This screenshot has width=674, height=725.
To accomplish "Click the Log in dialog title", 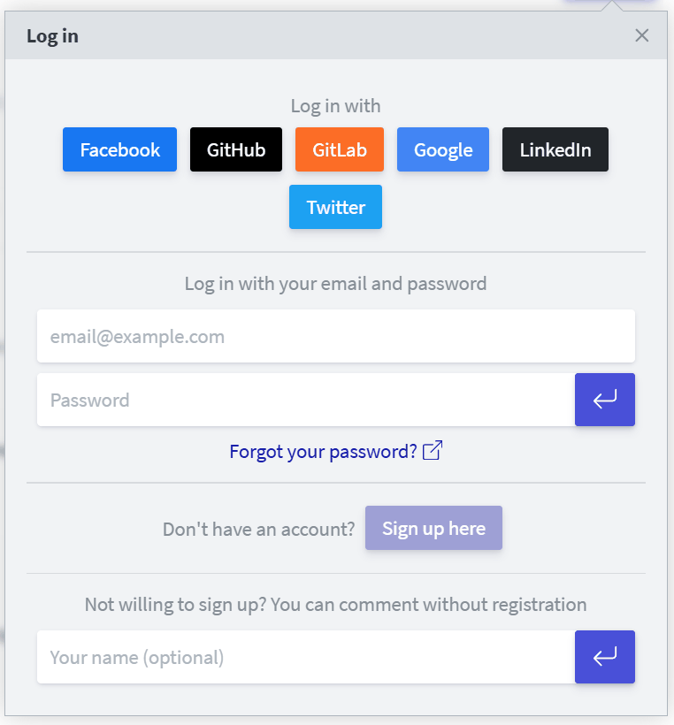I will click(x=52, y=36).
